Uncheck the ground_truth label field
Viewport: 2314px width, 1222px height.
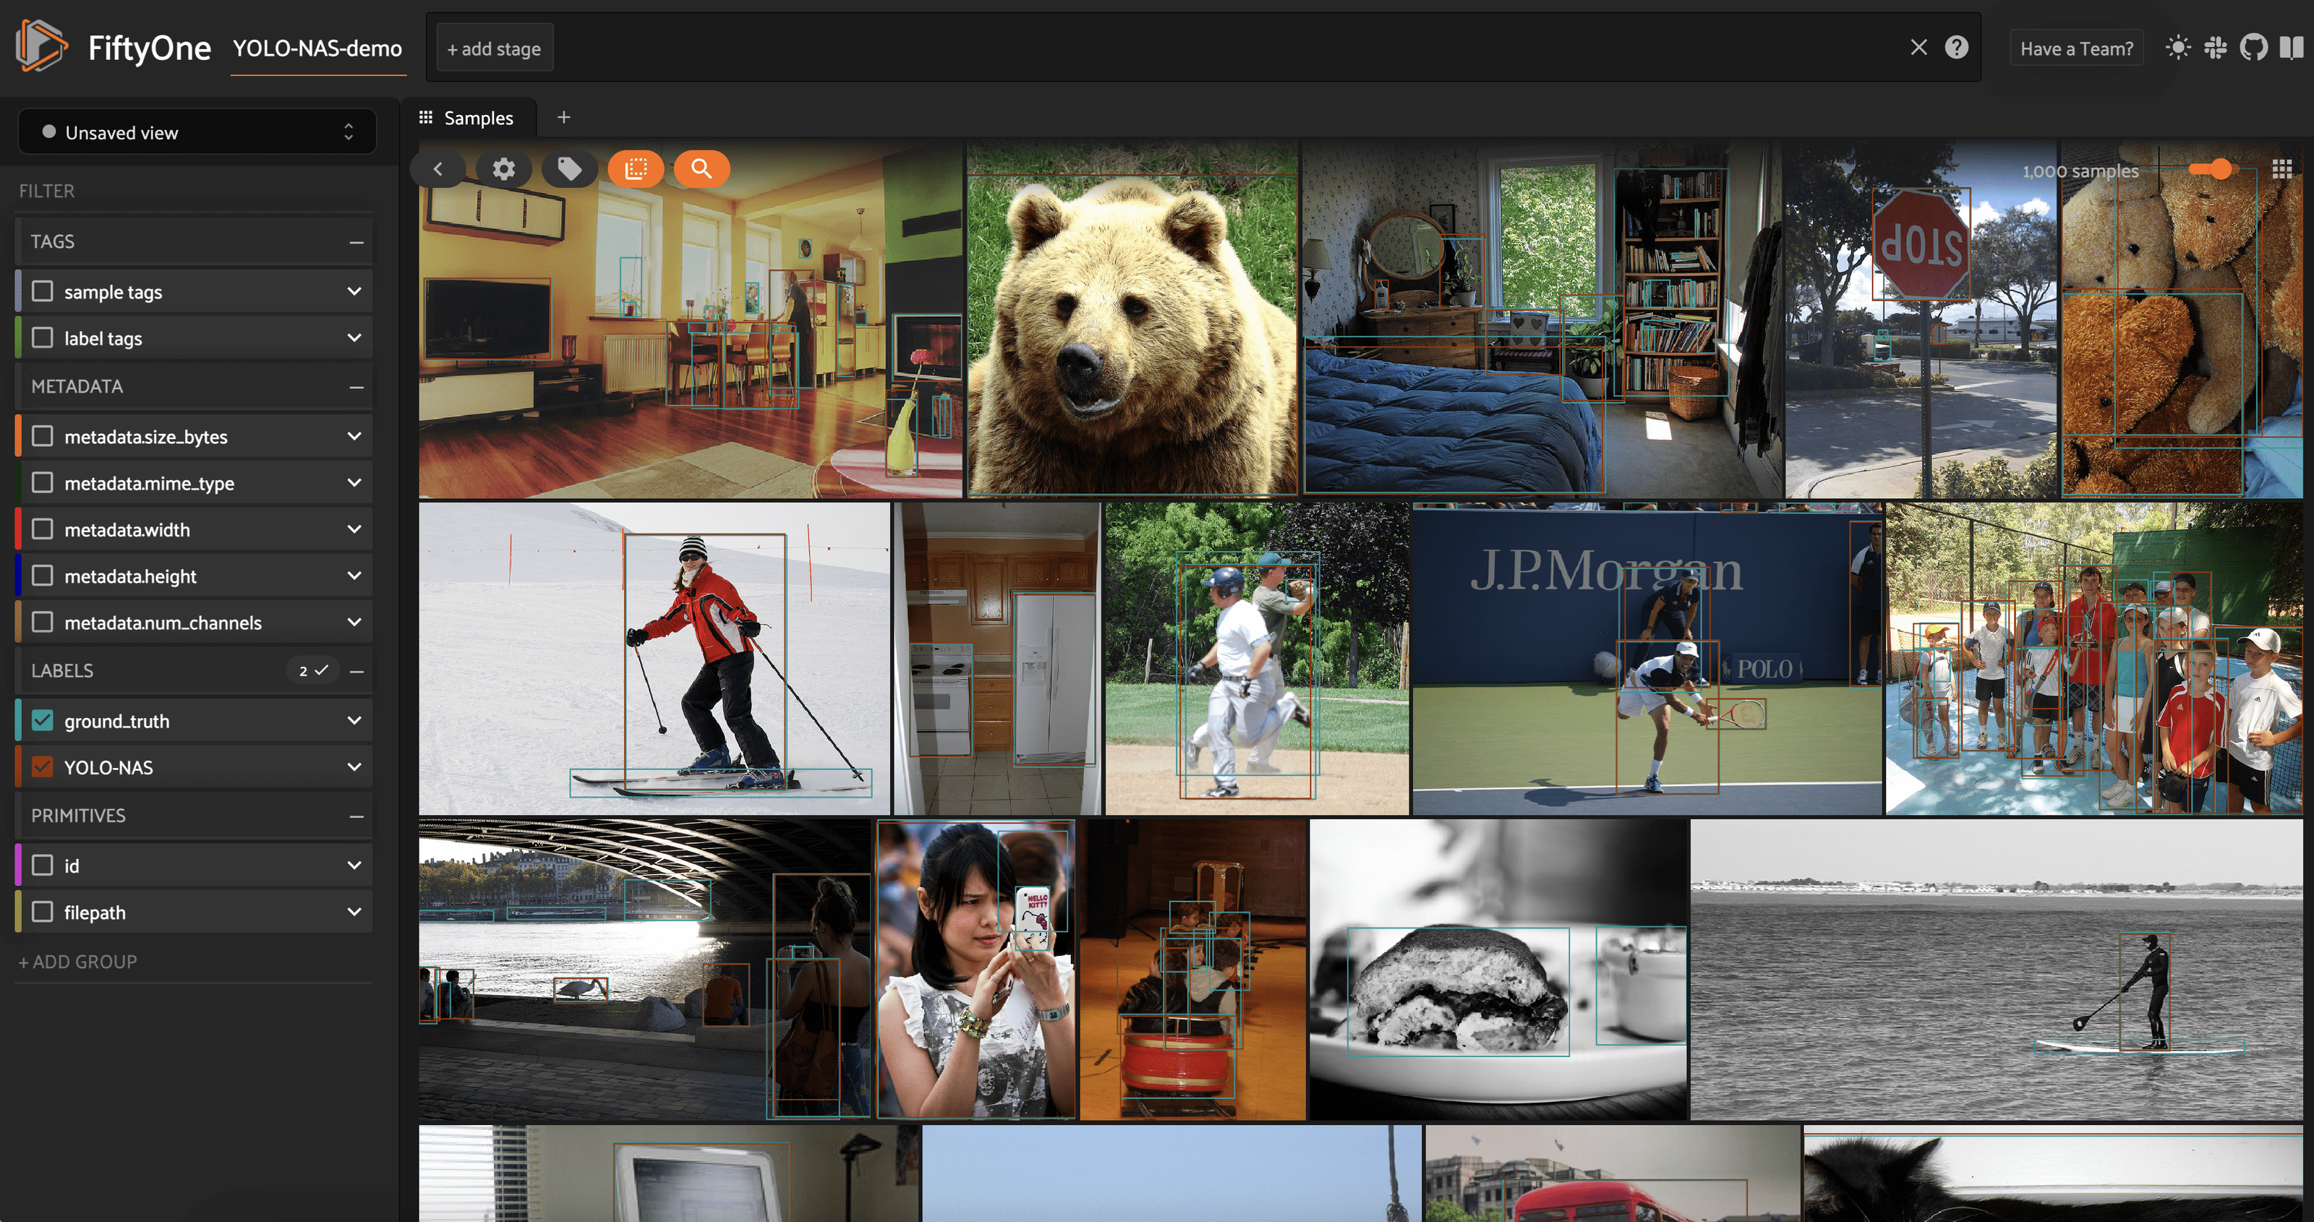[42, 721]
